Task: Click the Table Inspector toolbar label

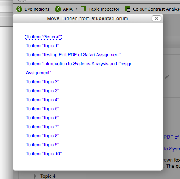Action: point(104,9)
